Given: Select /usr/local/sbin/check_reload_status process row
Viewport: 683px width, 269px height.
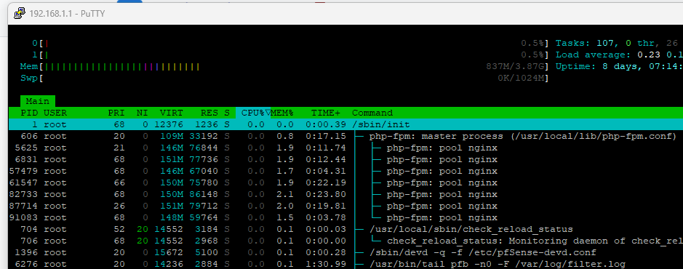Looking at the screenshot, I should (346, 230).
